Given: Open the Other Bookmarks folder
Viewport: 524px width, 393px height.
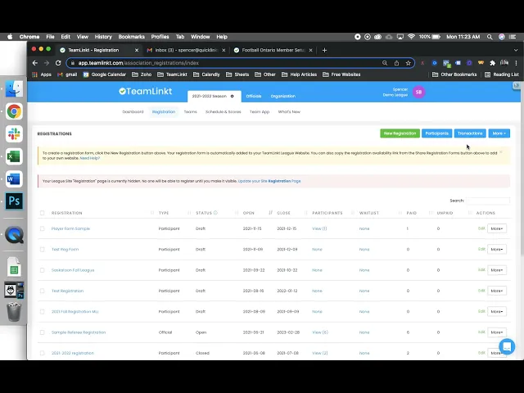Looking at the screenshot, I should point(454,75).
